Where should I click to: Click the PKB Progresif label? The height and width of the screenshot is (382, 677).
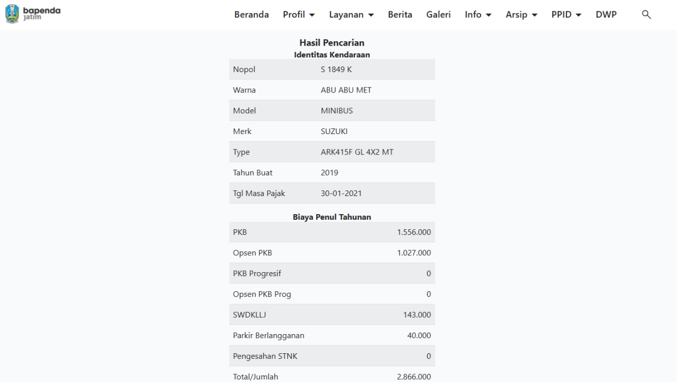click(257, 273)
